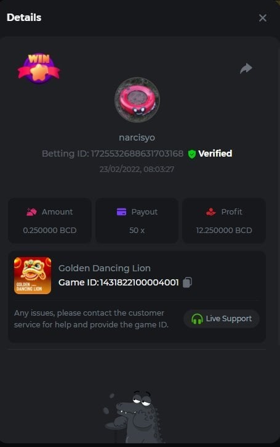Close the Details dialog

[x=263, y=18]
